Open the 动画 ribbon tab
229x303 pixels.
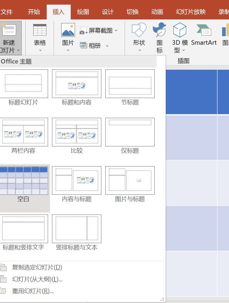coord(157,12)
